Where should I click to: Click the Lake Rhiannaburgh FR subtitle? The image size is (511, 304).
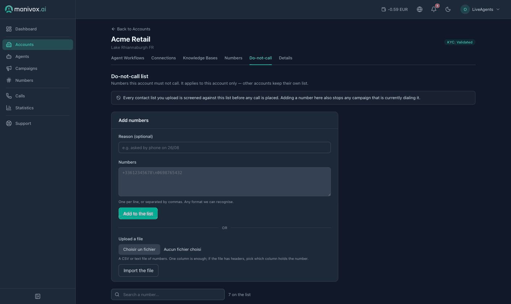click(132, 47)
